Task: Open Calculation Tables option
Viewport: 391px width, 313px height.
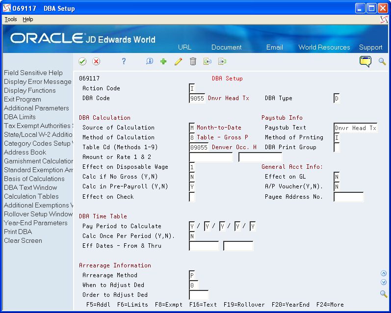Action: 31,197
